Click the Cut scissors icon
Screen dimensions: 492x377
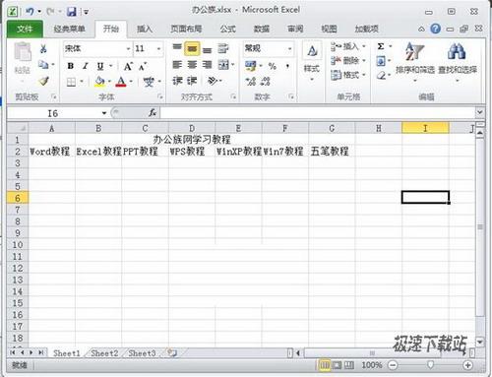pyautogui.click(x=43, y=49)
